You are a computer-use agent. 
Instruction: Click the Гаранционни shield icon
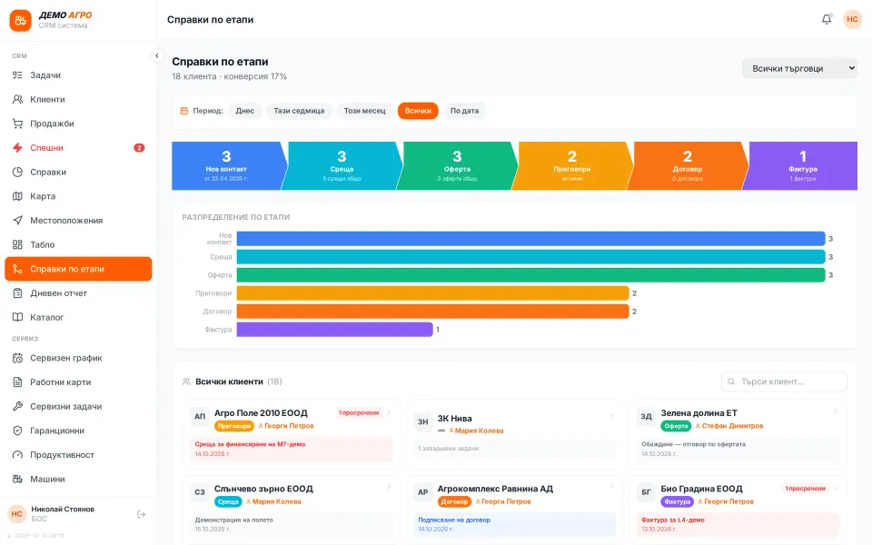18,431
